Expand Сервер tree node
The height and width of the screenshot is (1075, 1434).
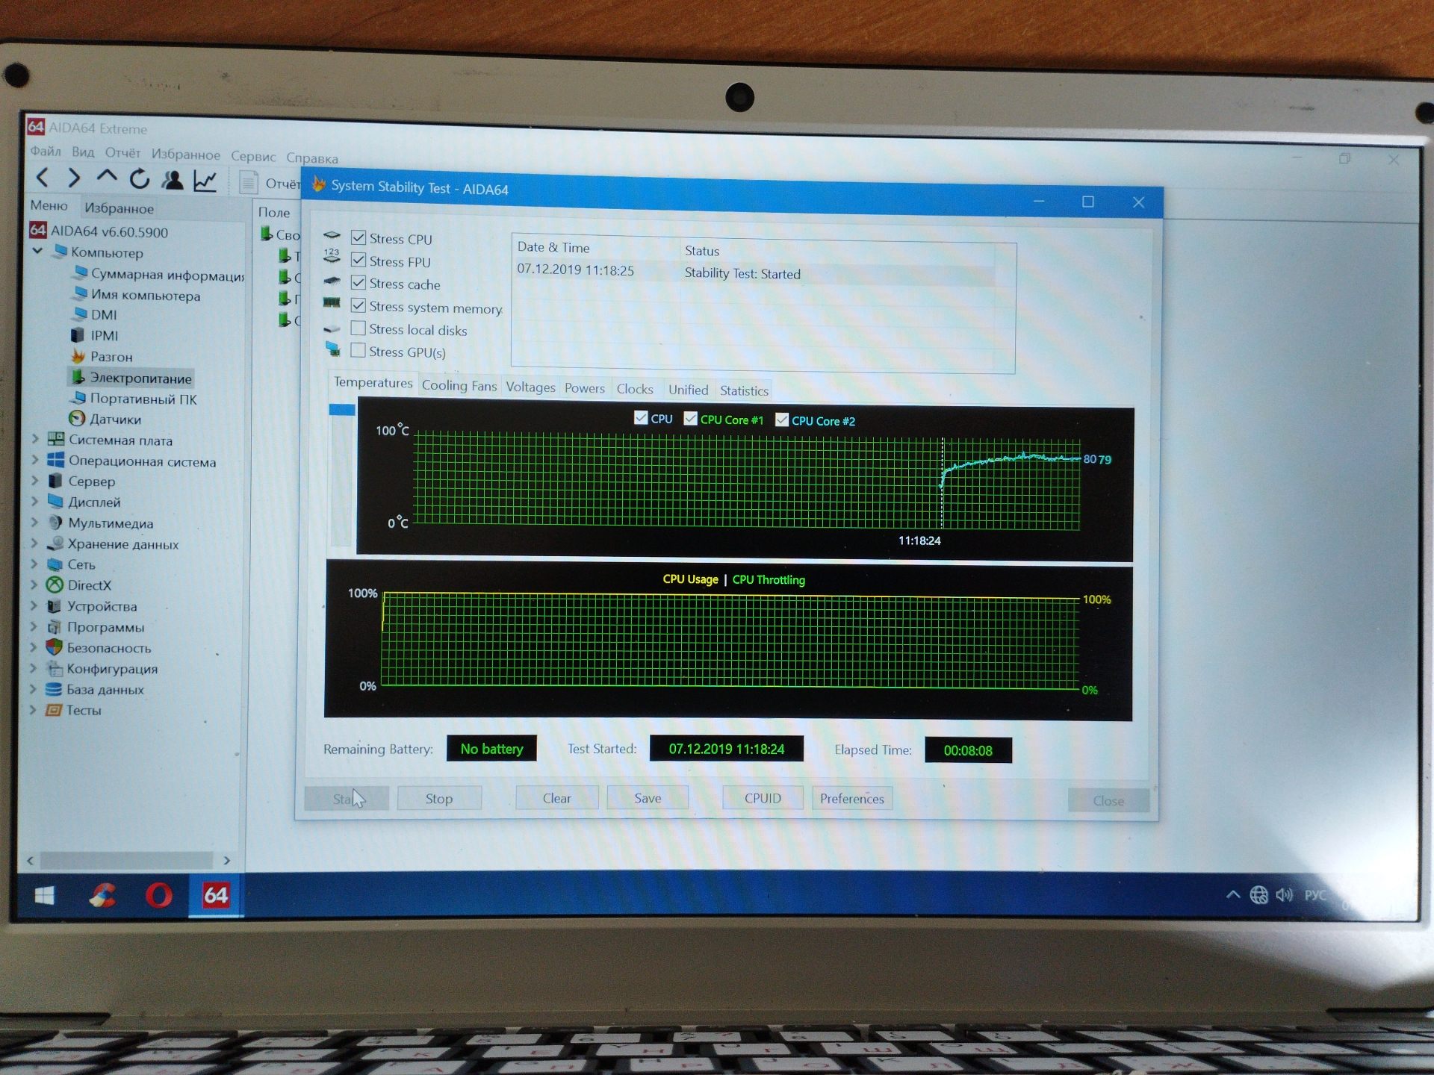click(34, 481)
